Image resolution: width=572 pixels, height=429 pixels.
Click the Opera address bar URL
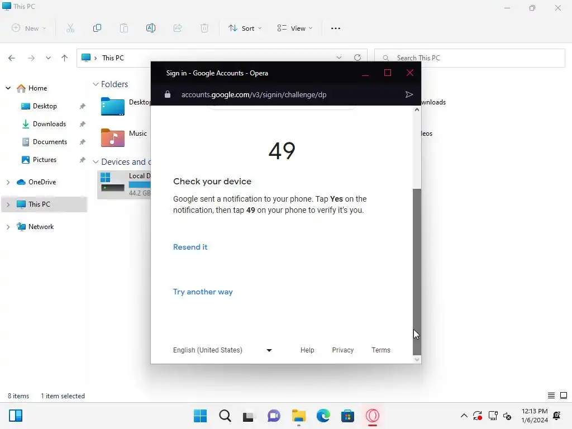click(254, 95)
